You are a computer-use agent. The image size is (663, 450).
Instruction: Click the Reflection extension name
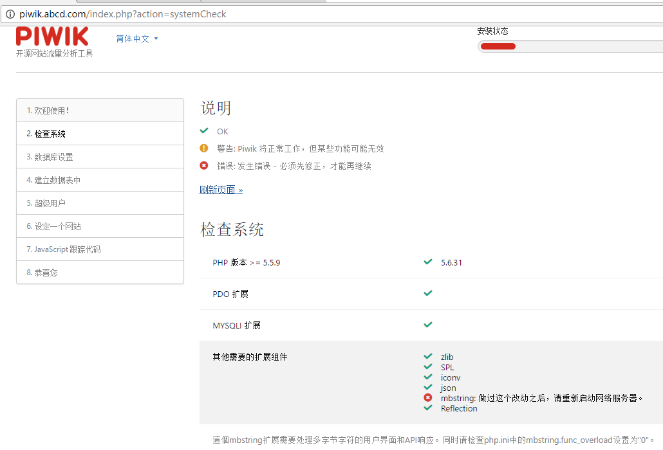[459, 409]
